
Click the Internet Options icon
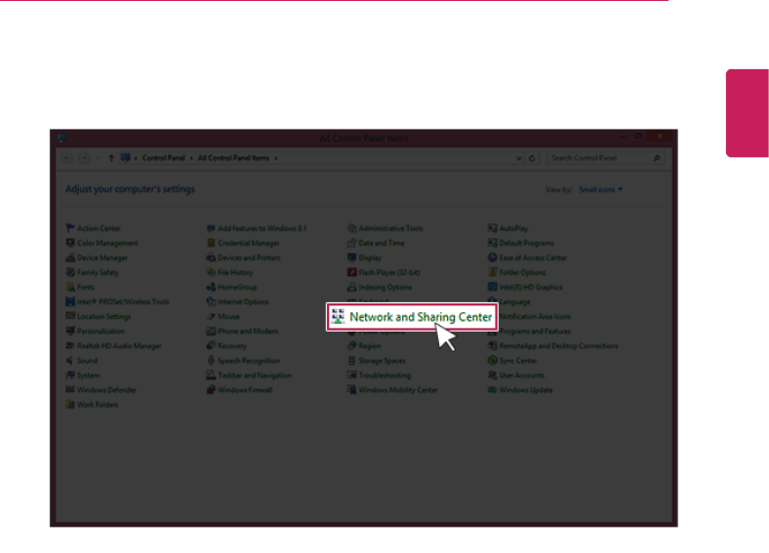click(x=211, y=301)
